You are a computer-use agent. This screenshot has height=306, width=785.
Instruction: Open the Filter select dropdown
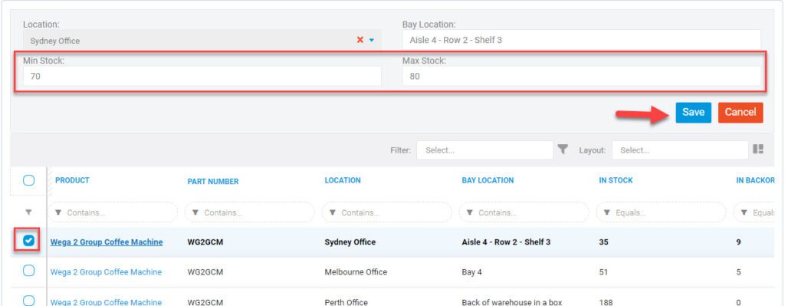click(484, 150)
